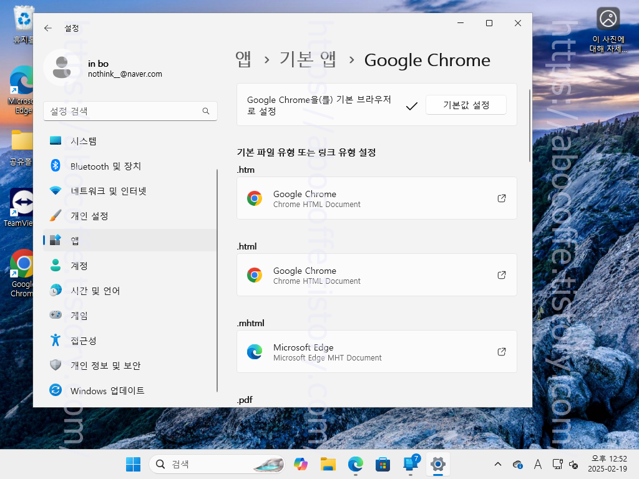Screen dimensions: 639x479
Task: Open 계정 settings
Action: click(130, 266)
